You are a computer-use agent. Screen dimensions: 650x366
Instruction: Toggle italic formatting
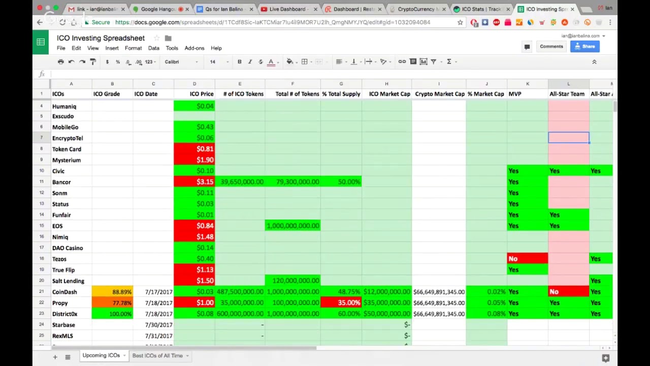[x=250, y=62]
